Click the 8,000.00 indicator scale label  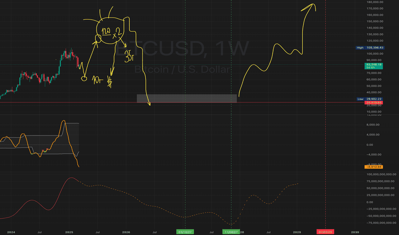point(373,125)
